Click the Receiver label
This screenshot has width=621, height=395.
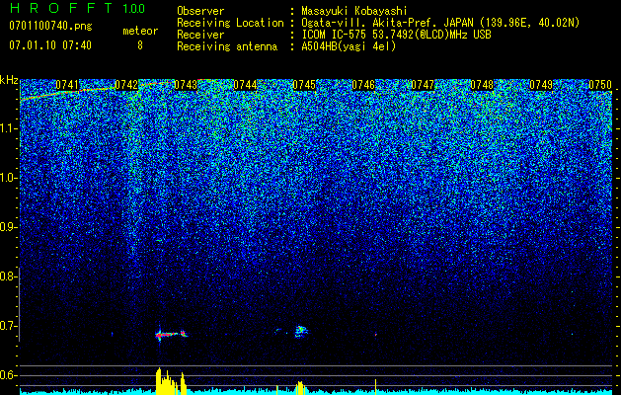coord(200,35)
